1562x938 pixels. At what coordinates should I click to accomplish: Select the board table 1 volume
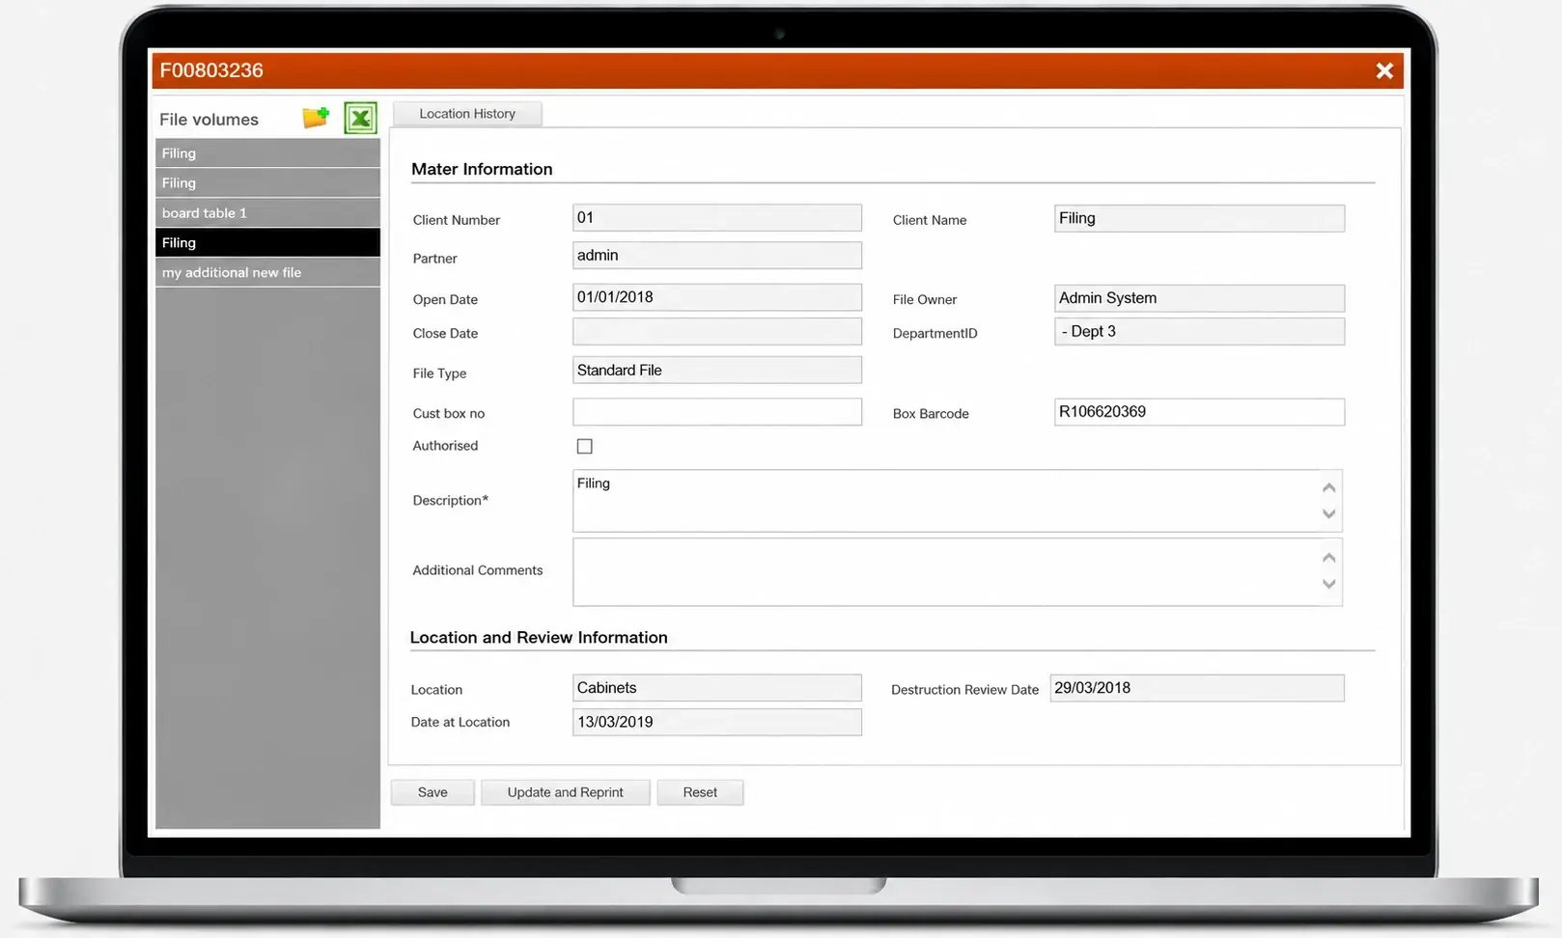[x=267, y=213]
